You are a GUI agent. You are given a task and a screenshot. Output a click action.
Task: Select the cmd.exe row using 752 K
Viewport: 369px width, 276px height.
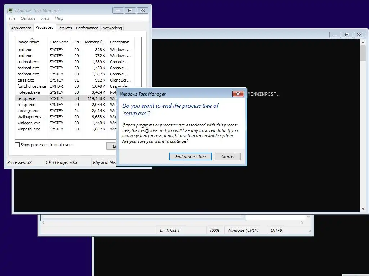pyautogui.click(x=75, y=56)
